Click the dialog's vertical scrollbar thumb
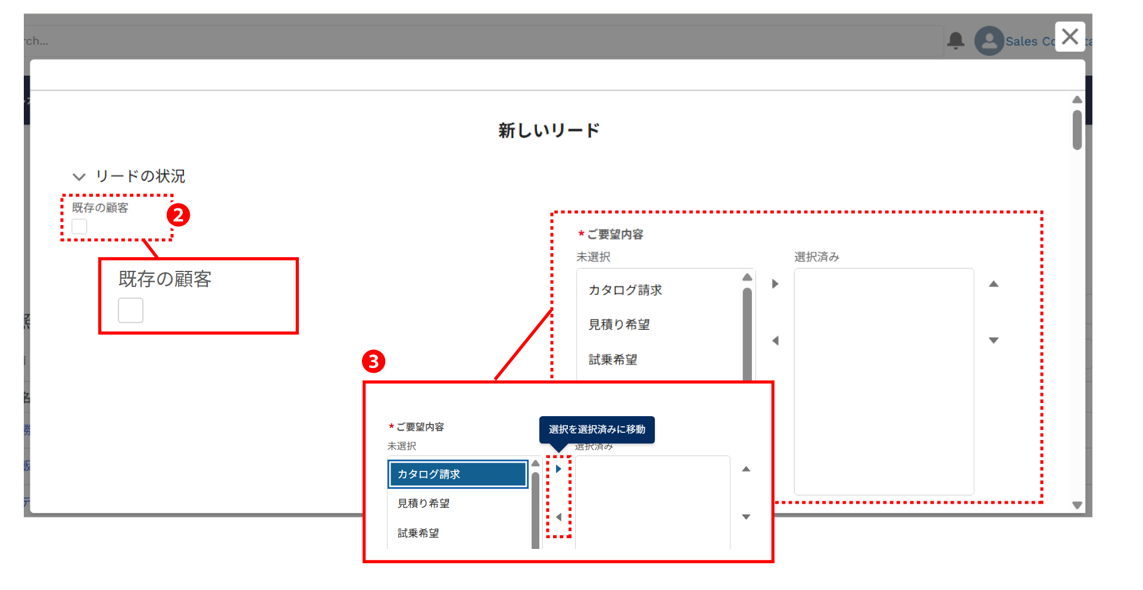Image resolution: width=1143 pixels, height=590 pixels. tap(1077, 130)
